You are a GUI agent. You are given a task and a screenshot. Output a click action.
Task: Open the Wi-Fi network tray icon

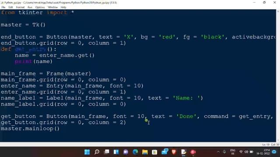click(x=241, y=152)
